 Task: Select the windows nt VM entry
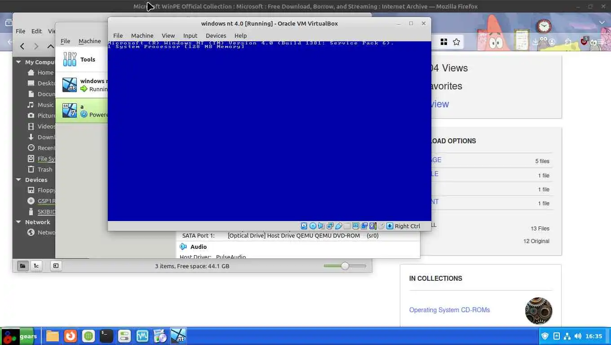82,85
